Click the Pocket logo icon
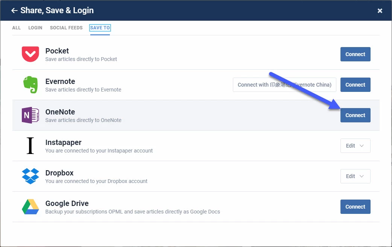Screen dimensions: 392x247 30,54
